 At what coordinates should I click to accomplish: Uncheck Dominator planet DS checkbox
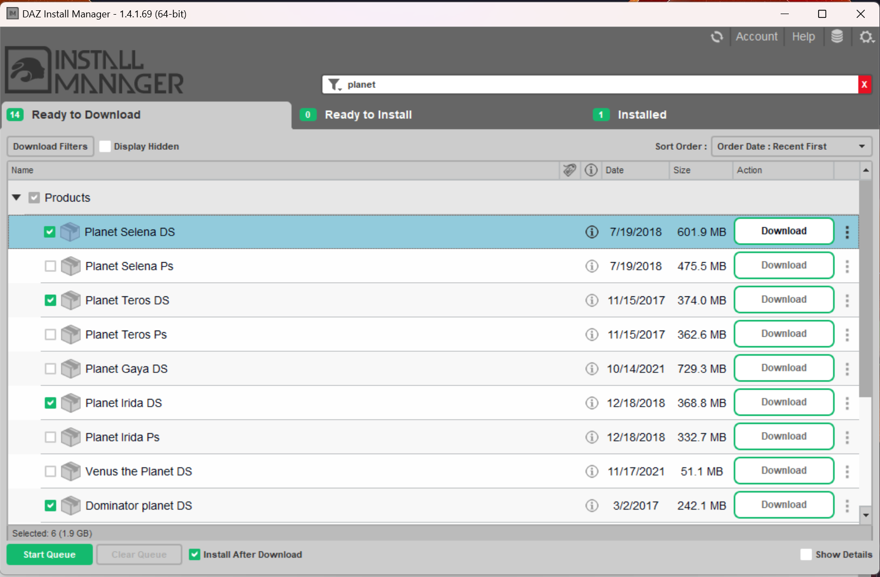50,505
